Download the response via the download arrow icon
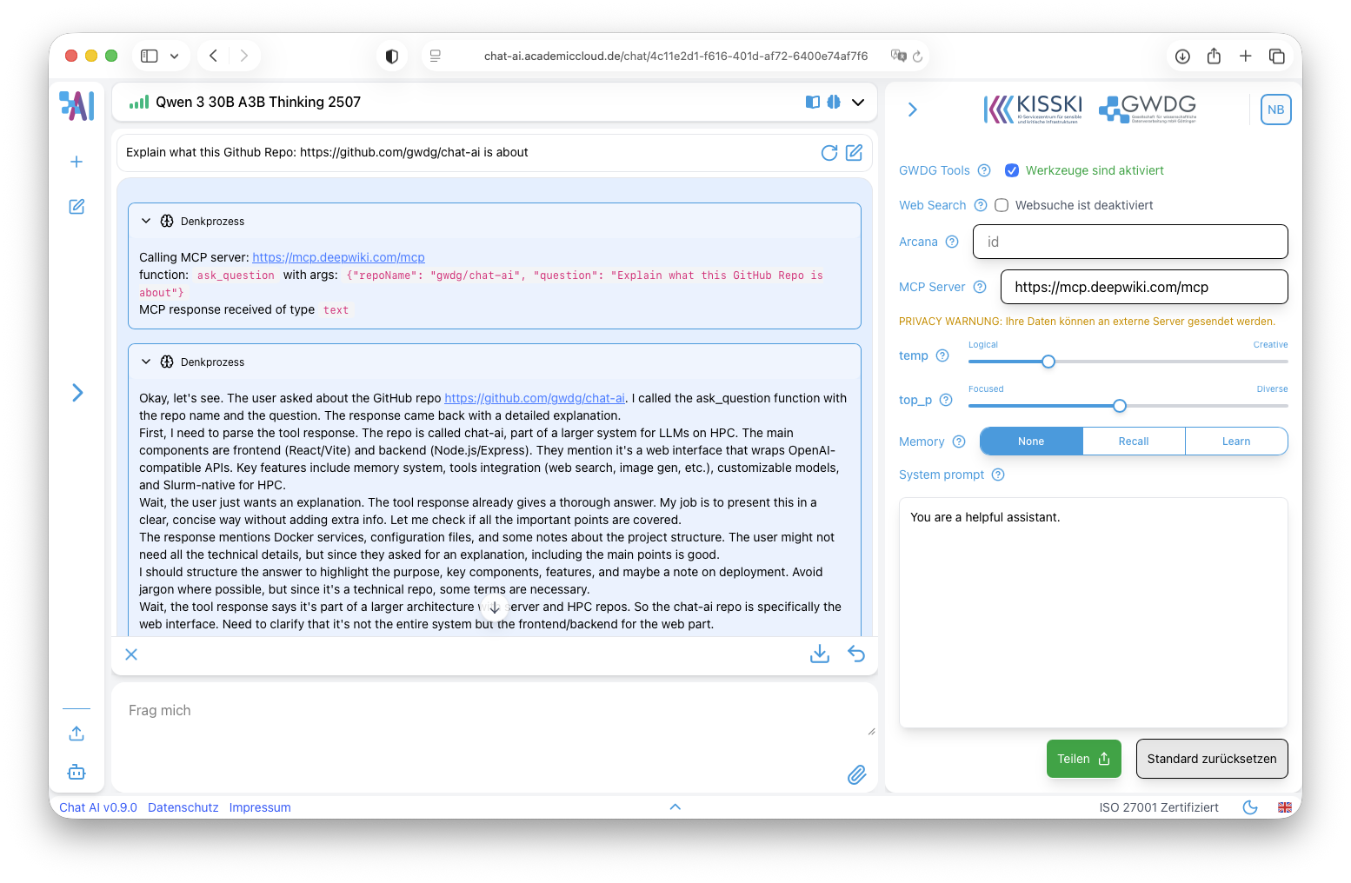Screen dimensions: 1351x883 (x=818, y=654)
